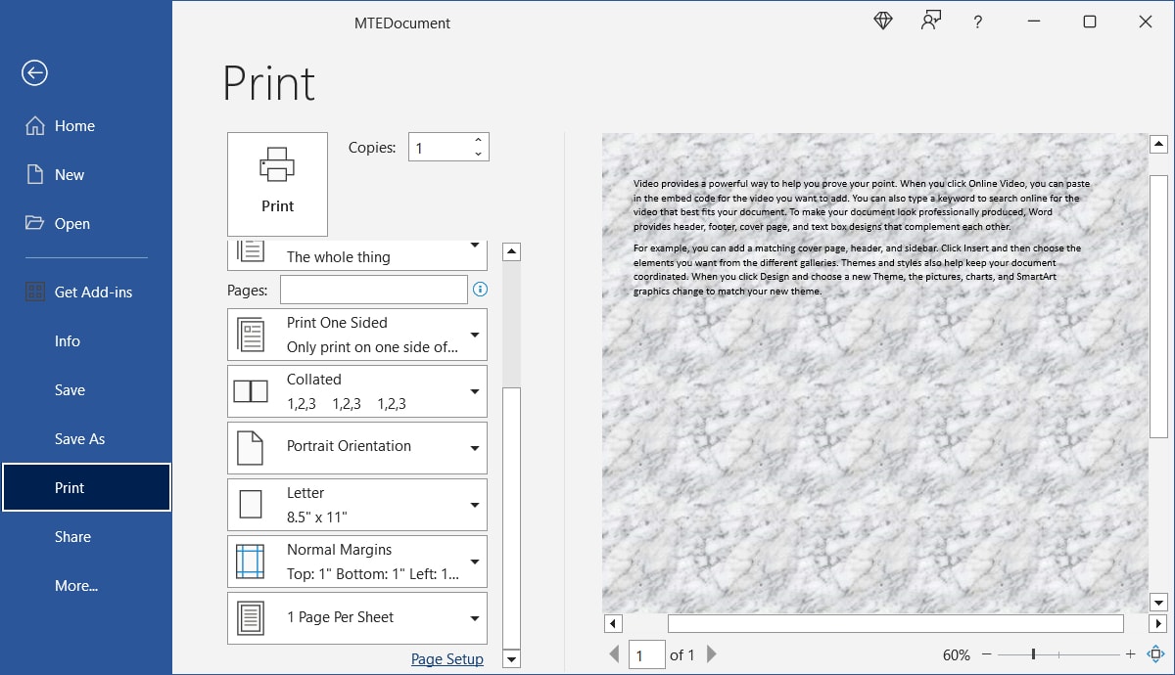Viewport: 1175px width, 675px height.
Task: Click the Print icon to print document
Action: 277,184
